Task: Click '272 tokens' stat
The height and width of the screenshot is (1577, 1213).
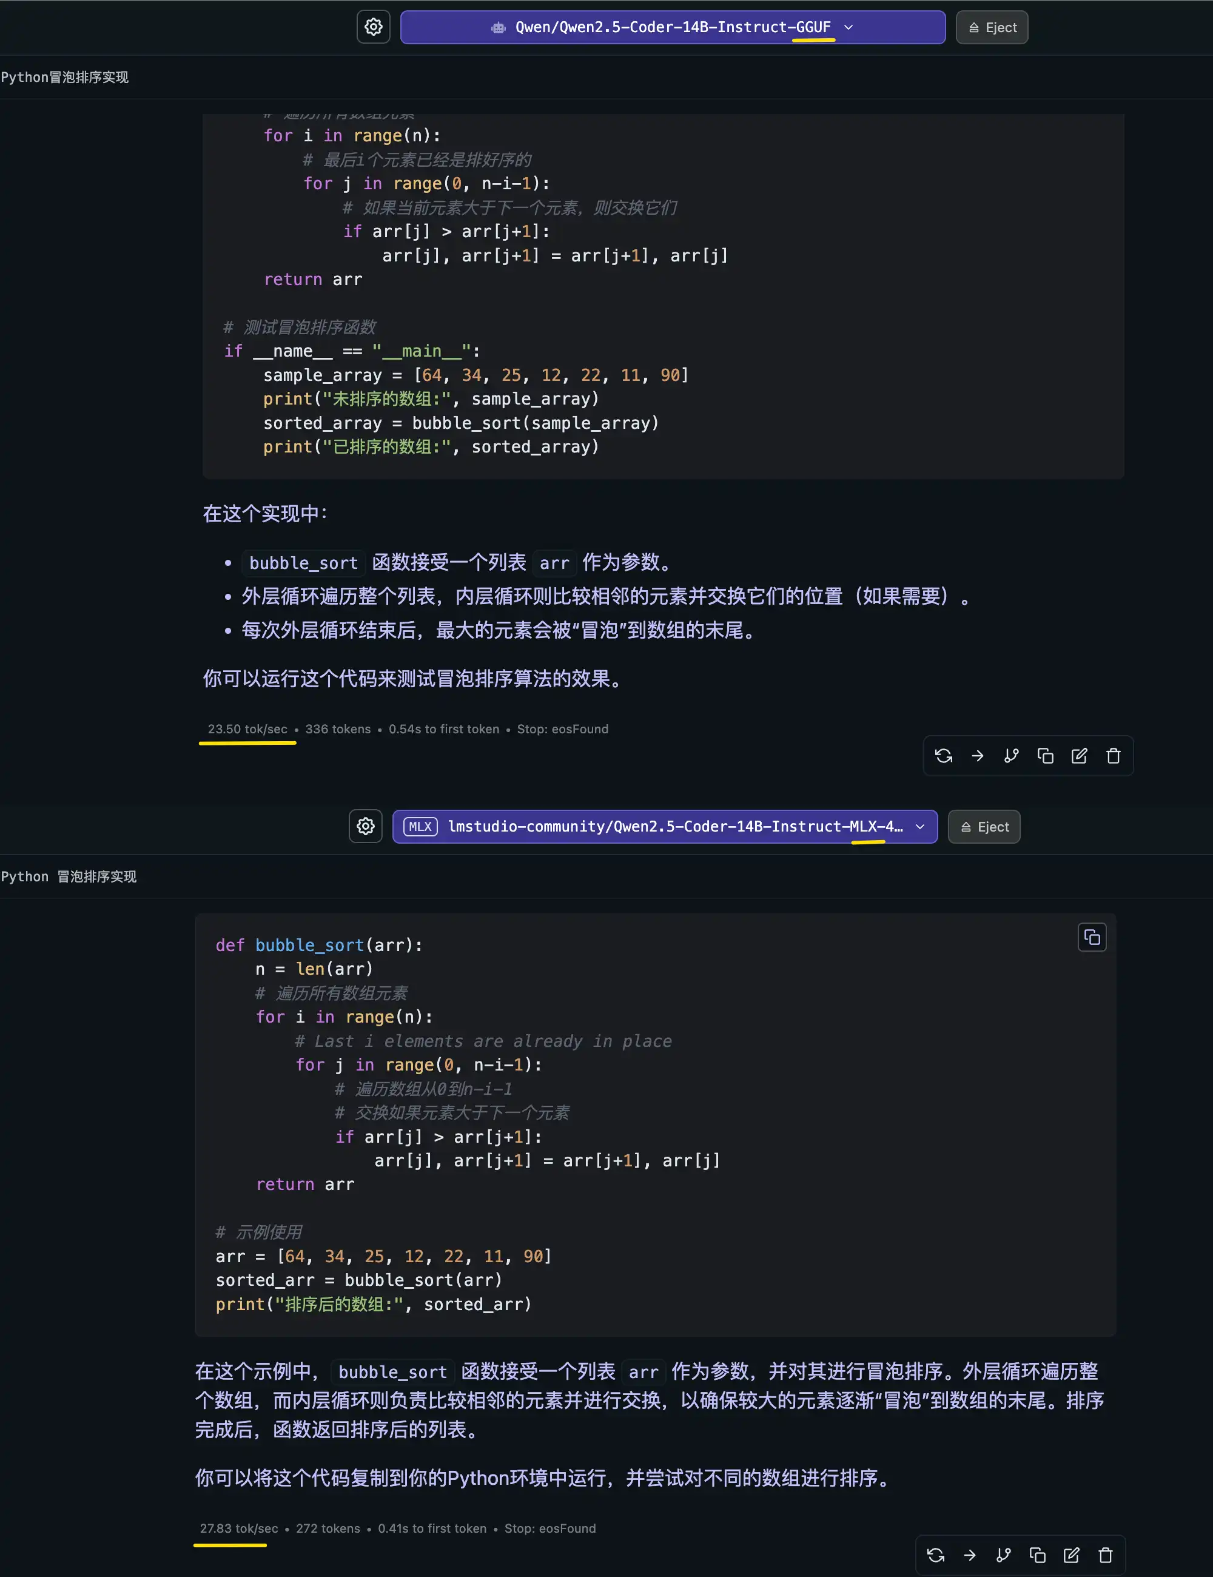Action: (328, 1528)
